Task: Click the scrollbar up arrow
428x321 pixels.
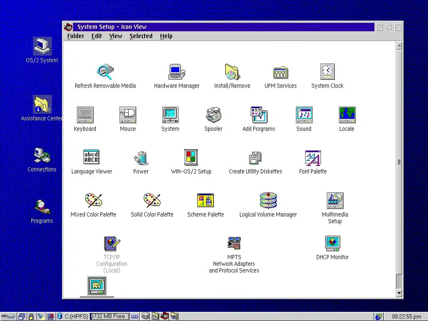Action: point(399,46)
